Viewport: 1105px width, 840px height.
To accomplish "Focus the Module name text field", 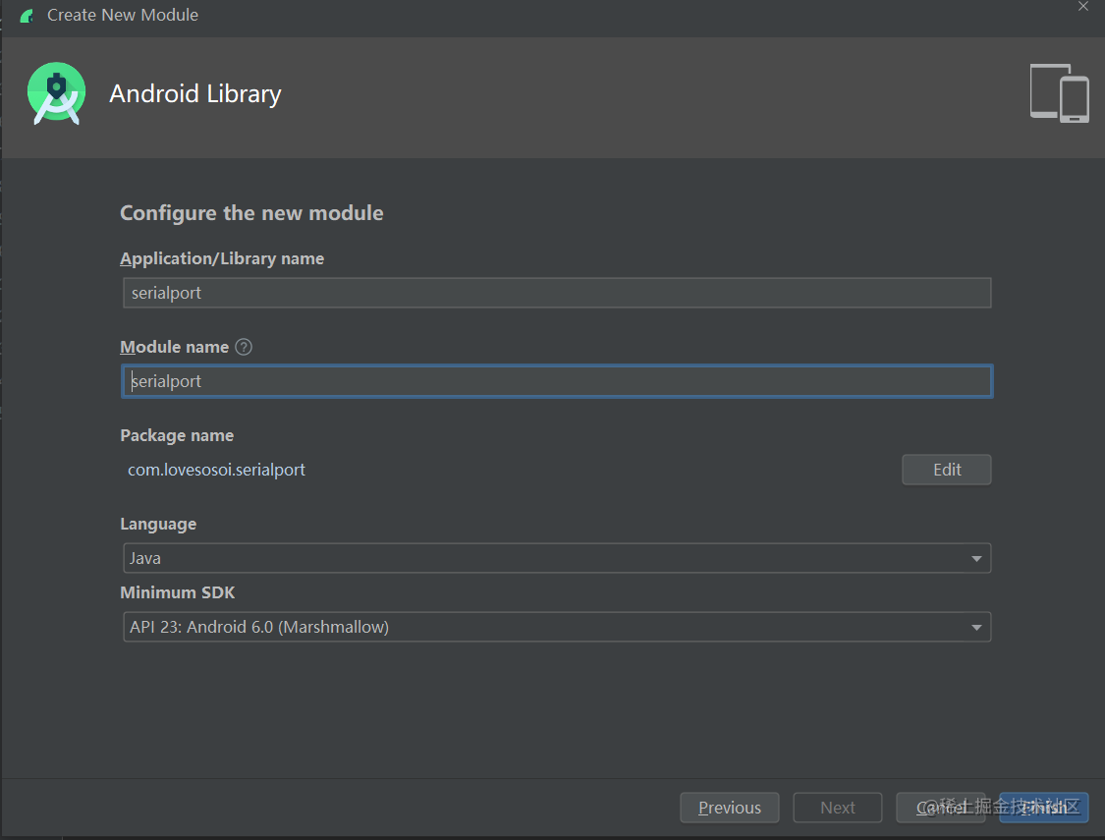I will pos(557,380).
